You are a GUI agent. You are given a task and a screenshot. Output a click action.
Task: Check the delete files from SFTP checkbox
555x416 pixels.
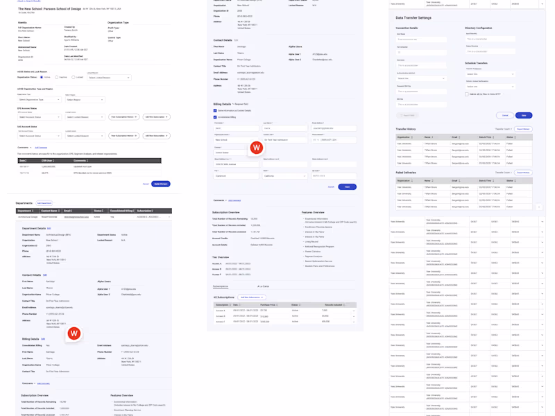click(466, 94)
